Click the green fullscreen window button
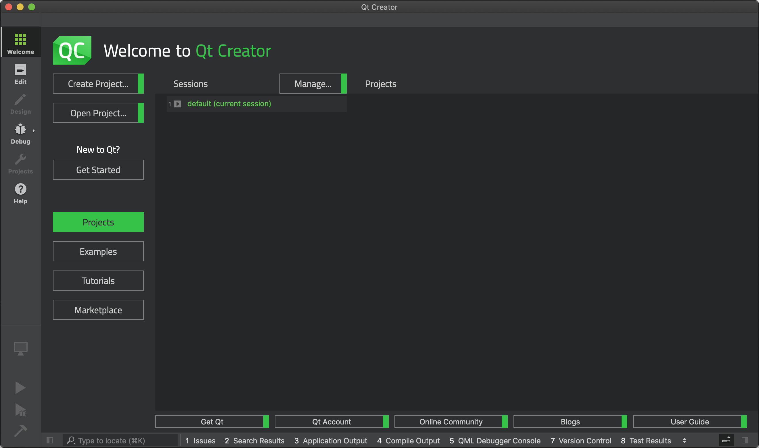Image resolution: width=759 pixels, height=448 pixels. pyautogui.click(x=31, y=7)
